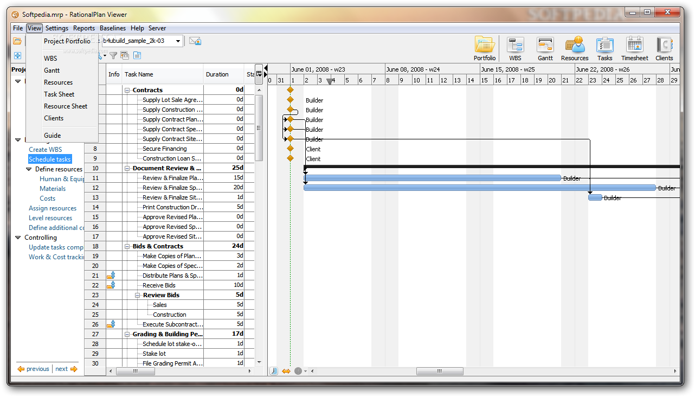Go to next guide step
The height and width of the screenshot is (397, 695).
click(x=66, y=369)
